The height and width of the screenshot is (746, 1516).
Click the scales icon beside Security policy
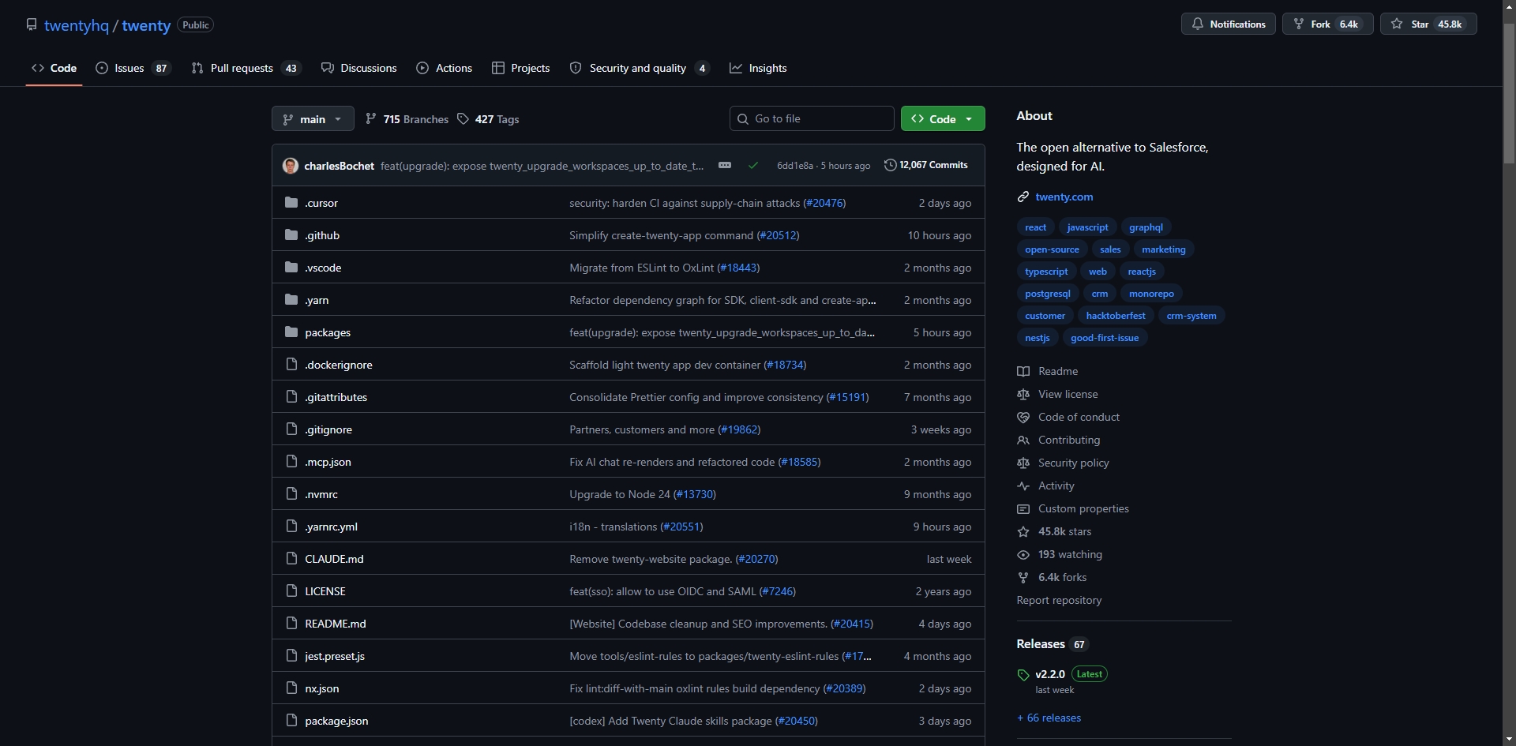[1023, 463]
